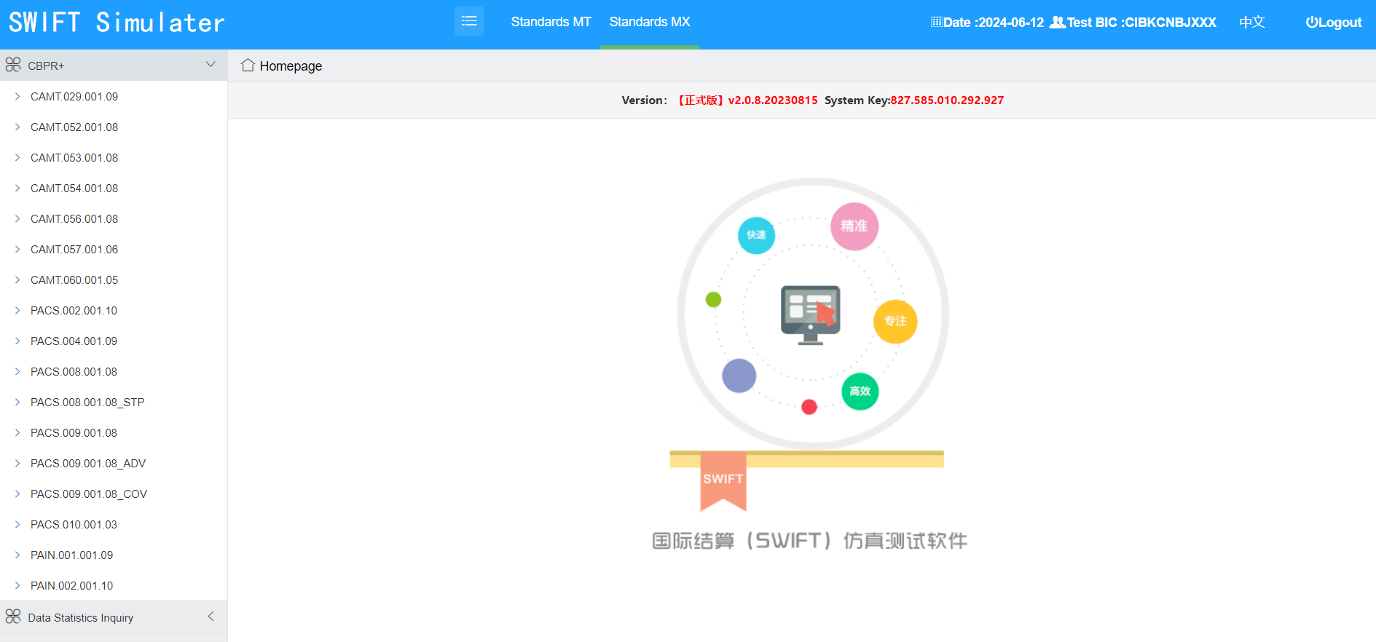Click the orange SWIFT ribbon badge
The height and width of the screenshot is (642, 1376).
pos(723,480)
